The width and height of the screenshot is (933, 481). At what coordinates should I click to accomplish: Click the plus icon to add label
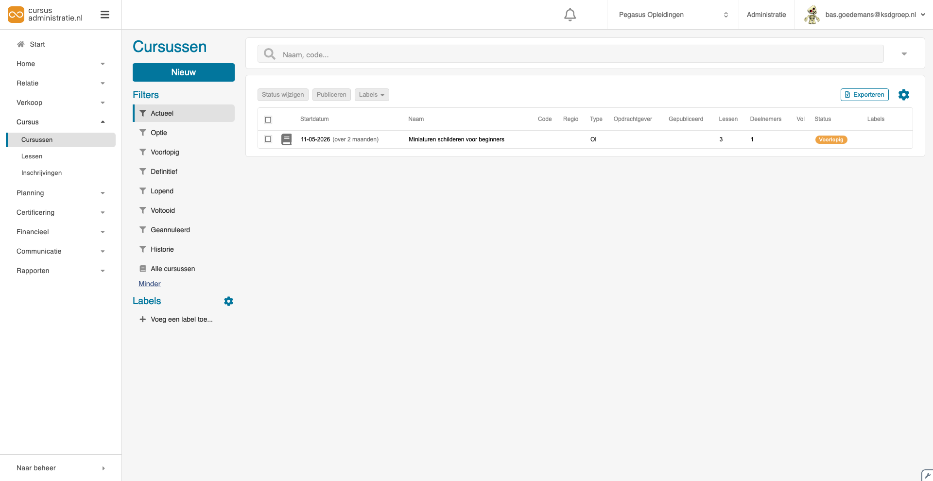(x=142, y=319)
